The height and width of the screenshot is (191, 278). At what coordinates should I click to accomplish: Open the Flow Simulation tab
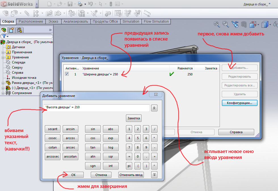tap(156, 22)
